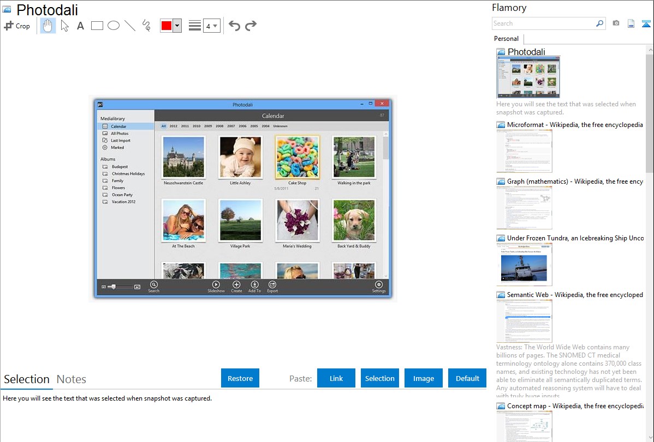Click the Photodali icon beside the title

point(7,9)
